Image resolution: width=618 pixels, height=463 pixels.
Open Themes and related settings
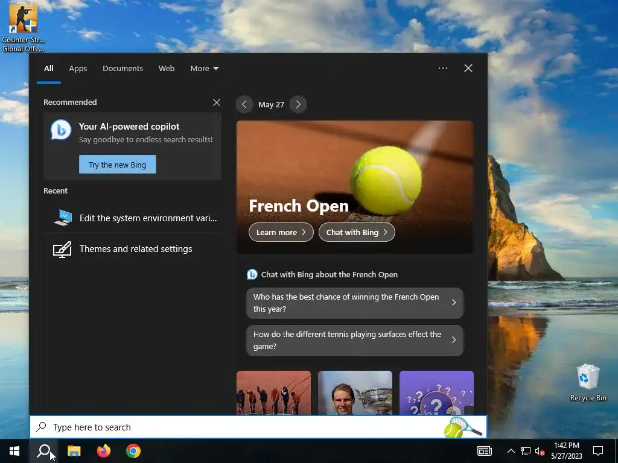(x=132, y=249)
